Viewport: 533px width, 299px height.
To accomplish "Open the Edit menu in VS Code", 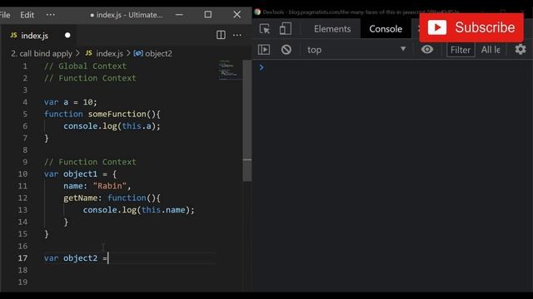I will [x=27, y=15].
